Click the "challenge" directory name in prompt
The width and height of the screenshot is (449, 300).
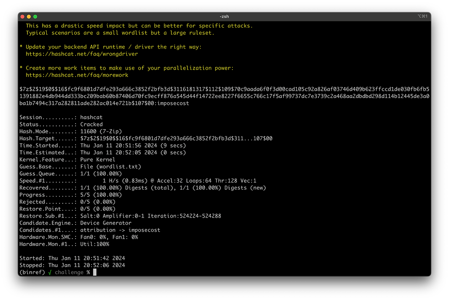pyautogui.click(x=69, y=273)
